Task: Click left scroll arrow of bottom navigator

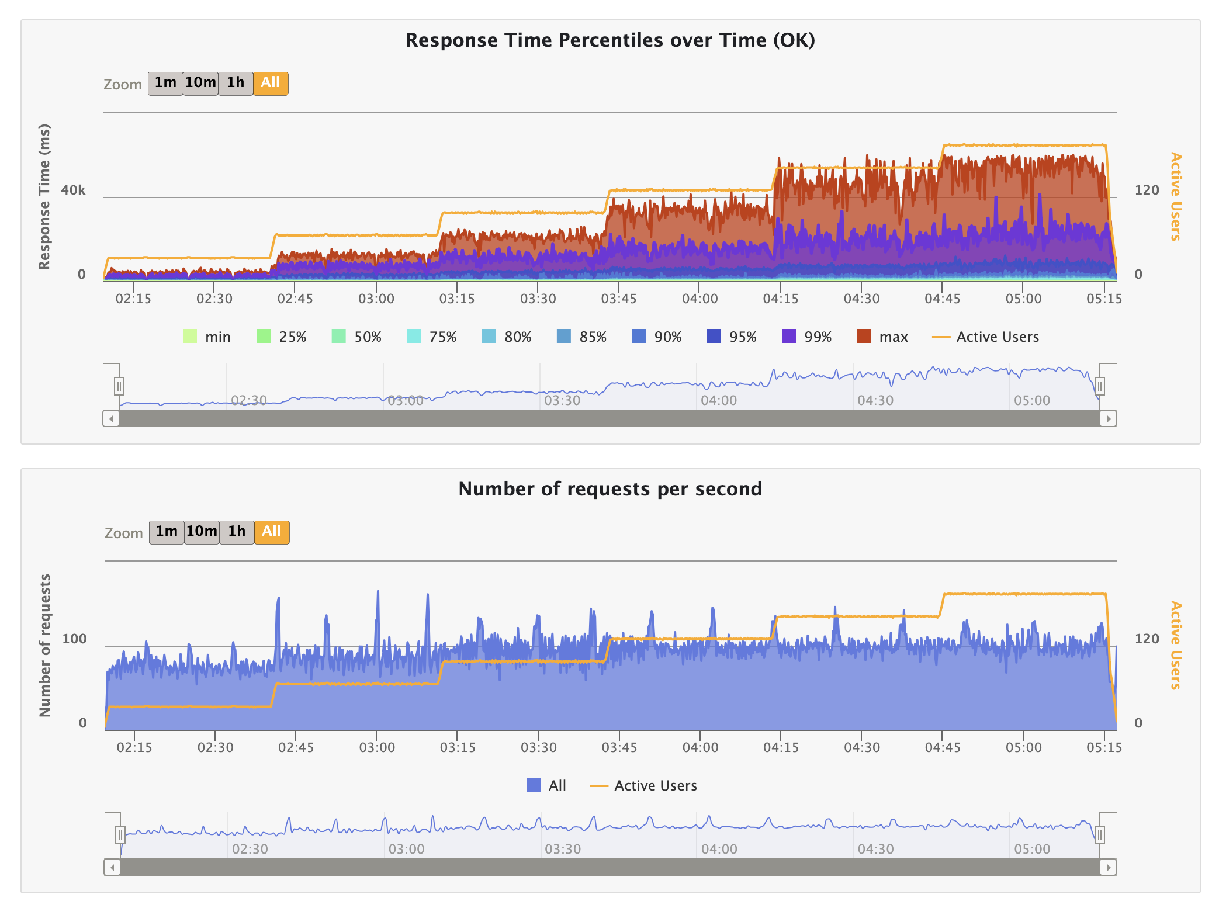Action: [112, 867]
